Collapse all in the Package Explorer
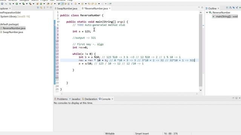This screenshot has height=135, width=241. point(38,7)
